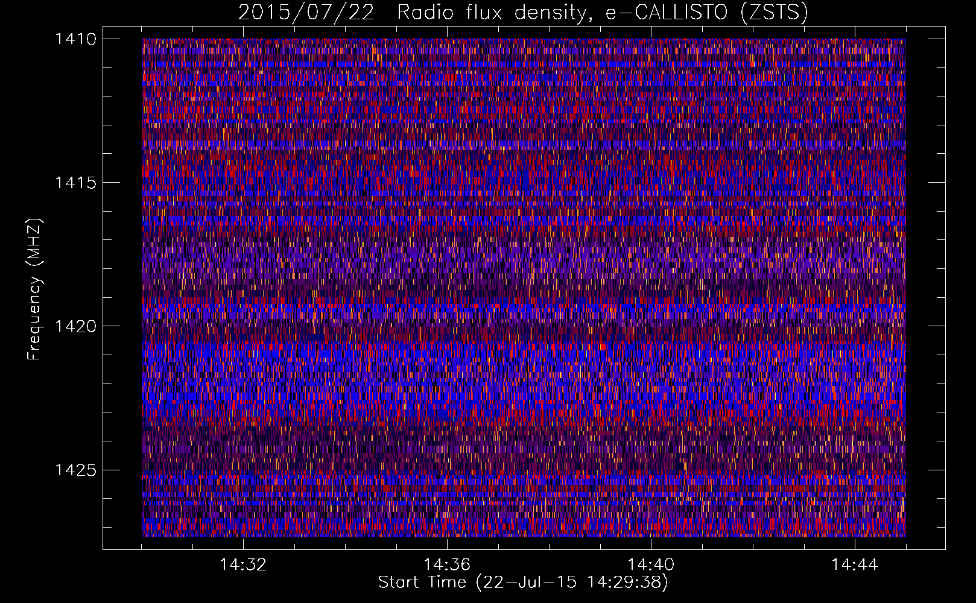Click the 1410 frequency tick label
Screen dimensions: 976x603
pyautogui.click(x=76, y=39)
